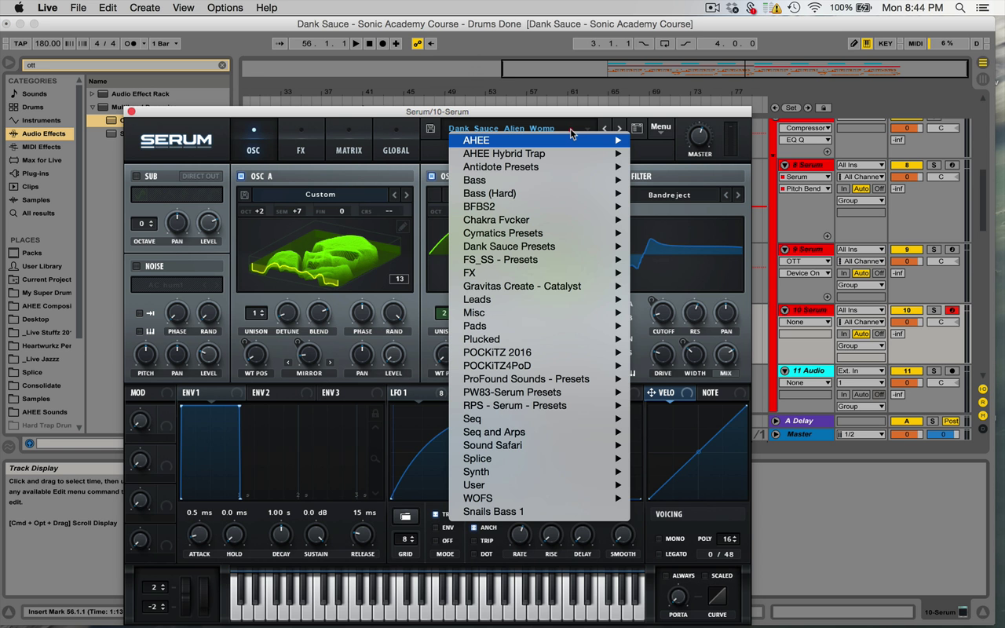Click the envelope lock icon in ENV 1

coord(375,414)
